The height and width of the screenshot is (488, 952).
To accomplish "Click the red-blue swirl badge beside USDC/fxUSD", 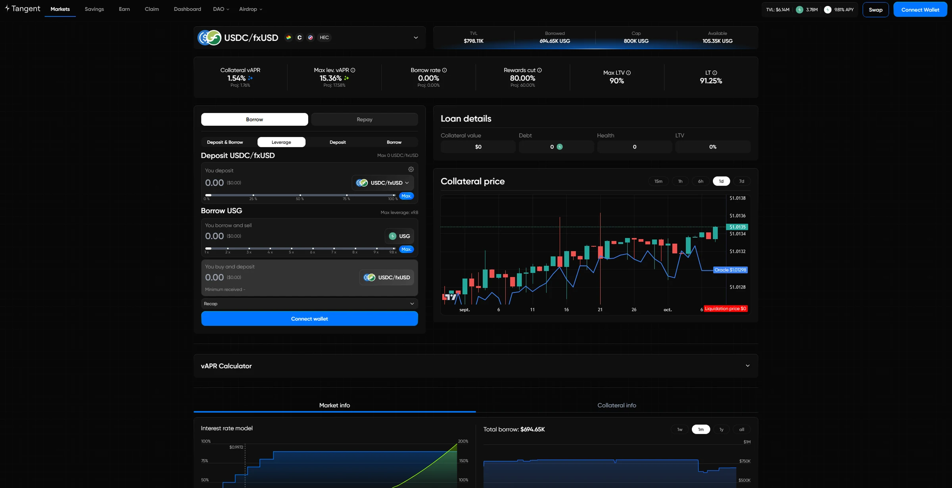I will 311,37.
